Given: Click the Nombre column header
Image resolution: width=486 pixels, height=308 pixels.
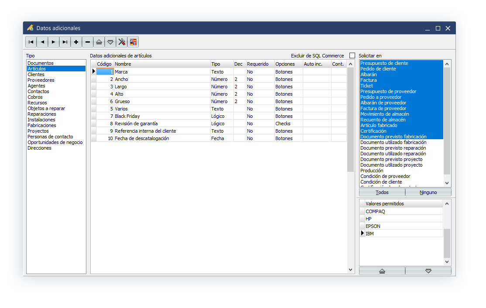Looking at the screenshot, I should click(x=161, y=64).
